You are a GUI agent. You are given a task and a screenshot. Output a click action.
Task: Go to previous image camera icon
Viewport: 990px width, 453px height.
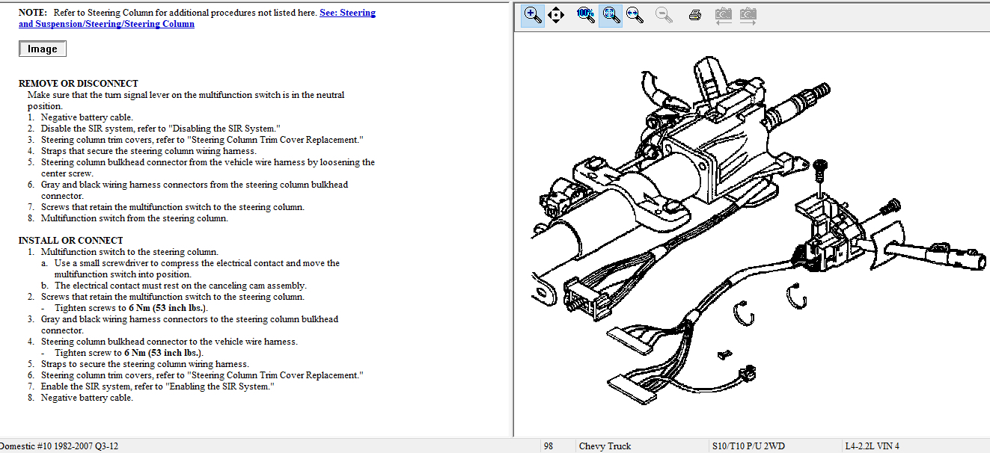coord(723,15)
